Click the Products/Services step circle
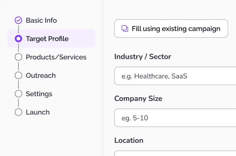This screenshot has height=156, width=236. coord(18,57)
